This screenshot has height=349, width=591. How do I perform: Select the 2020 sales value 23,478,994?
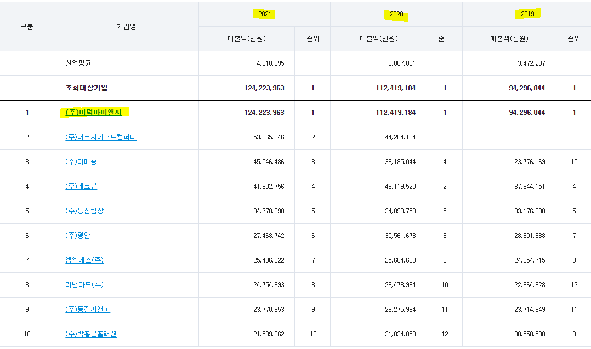pos(400,285)
